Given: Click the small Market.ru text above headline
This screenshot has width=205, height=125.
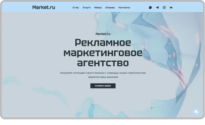Looking at the screenshot, I should point(103,34).
